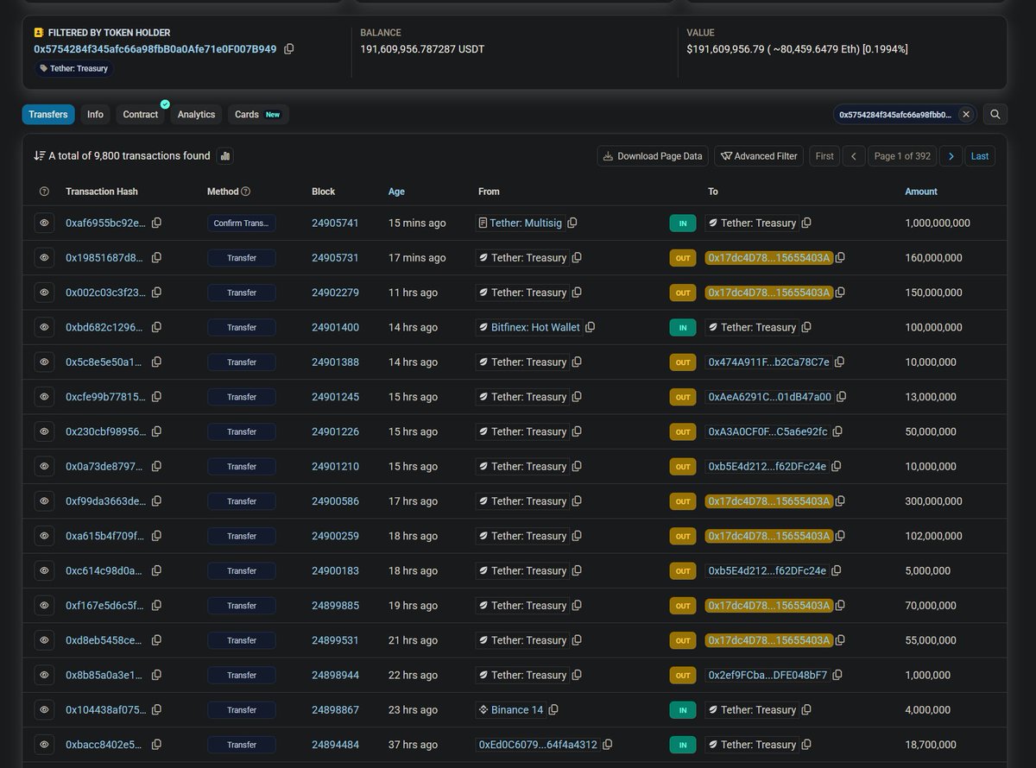Open the Info tab
Screen dimensions: 1036x768
pyautogui.click(x=95, y=114)
